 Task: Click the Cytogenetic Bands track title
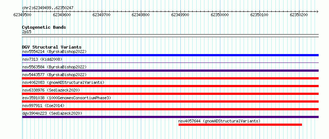coord(44,27)
